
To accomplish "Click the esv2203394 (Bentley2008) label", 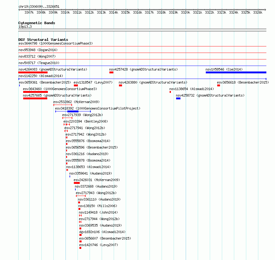I will click(x=86, y=121).
